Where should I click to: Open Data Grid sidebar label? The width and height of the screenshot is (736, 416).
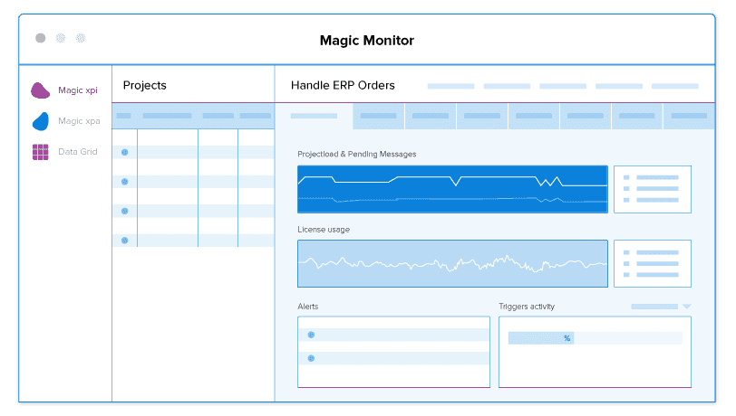[78, 152]
